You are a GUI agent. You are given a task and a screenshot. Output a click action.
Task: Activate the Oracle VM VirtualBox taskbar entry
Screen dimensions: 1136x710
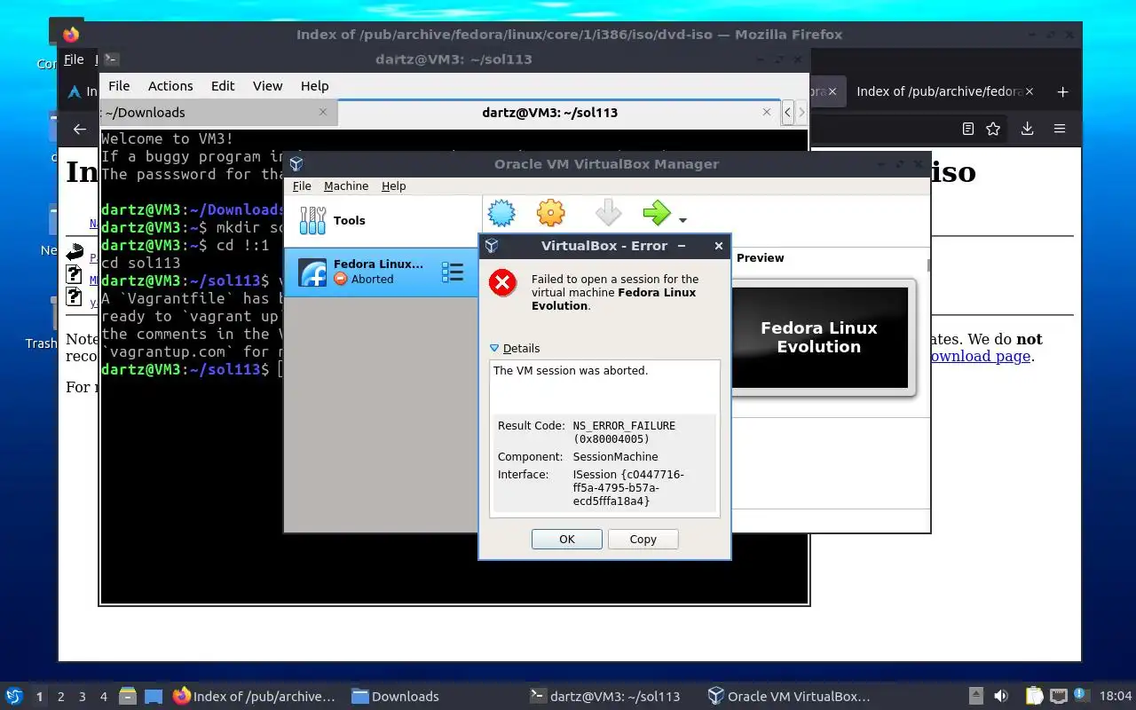click(x=789, y=697)
